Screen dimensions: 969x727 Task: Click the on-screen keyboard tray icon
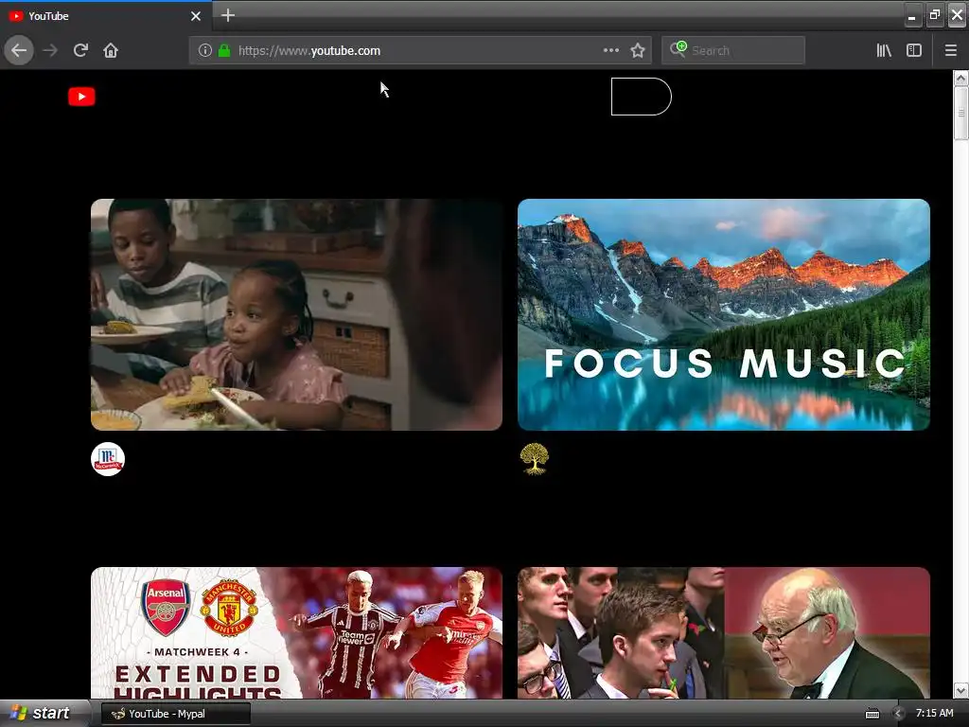[x=872, y=714]
